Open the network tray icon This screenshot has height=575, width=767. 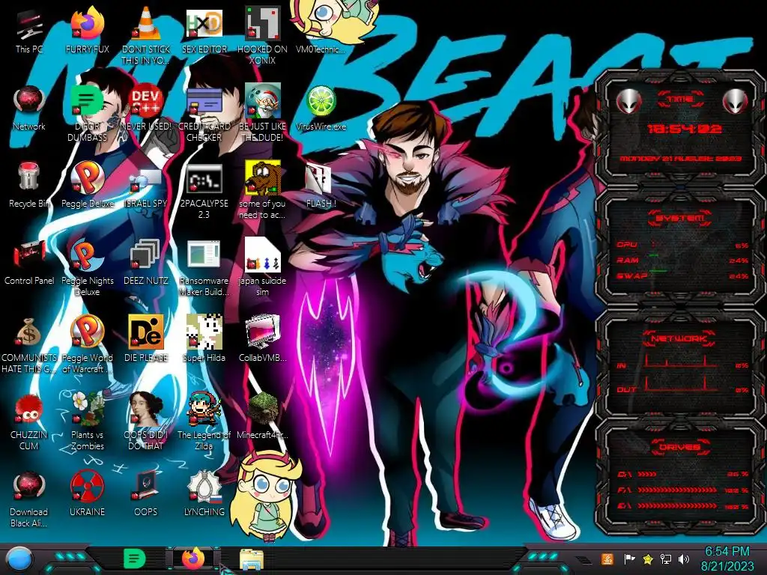[666, 559]
